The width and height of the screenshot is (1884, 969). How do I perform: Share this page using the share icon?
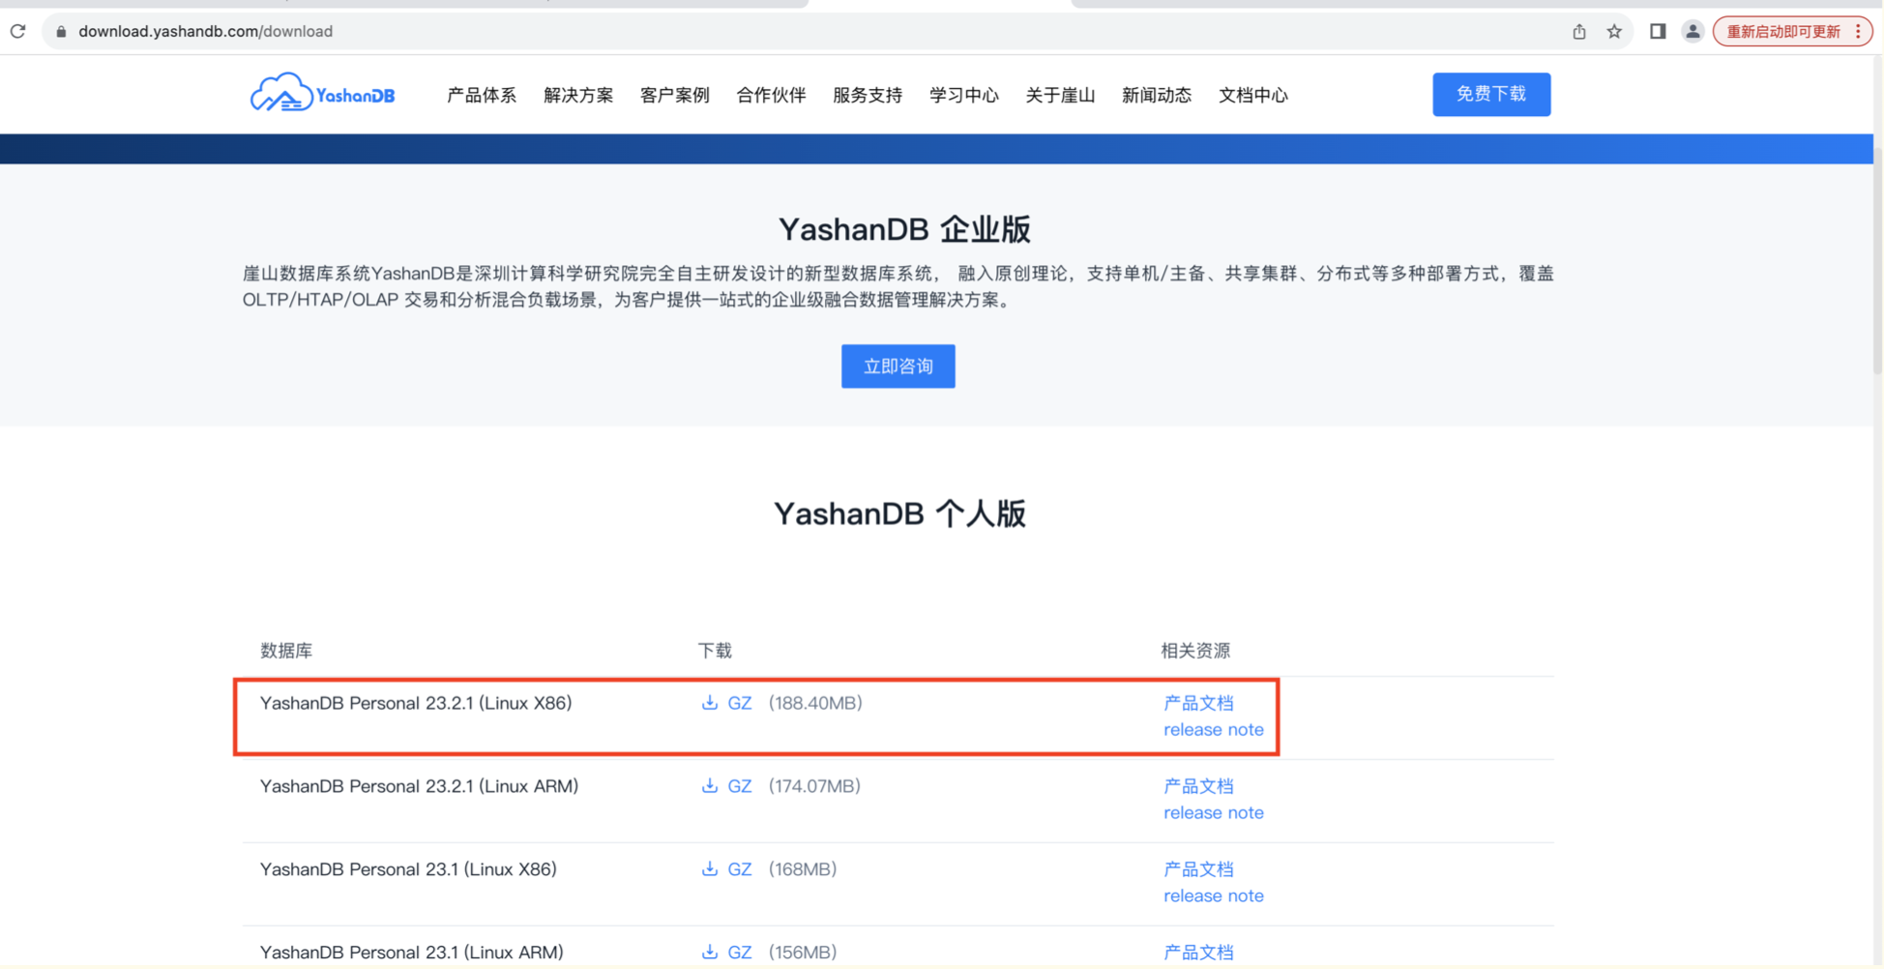pyautogui.click(x=1579, y=31)
